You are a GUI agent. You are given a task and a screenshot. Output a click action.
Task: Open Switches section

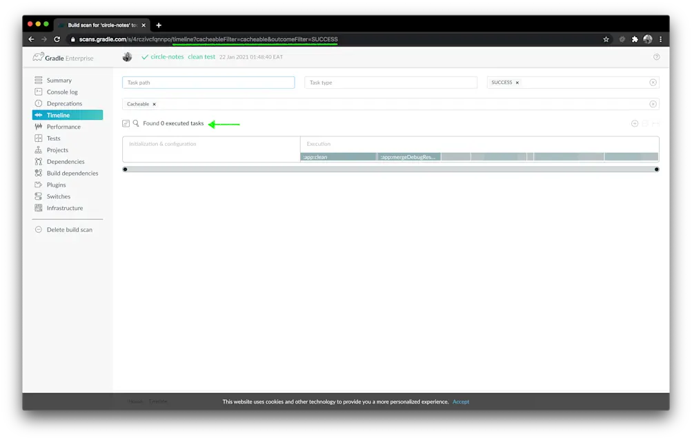(x=58, y=196)
